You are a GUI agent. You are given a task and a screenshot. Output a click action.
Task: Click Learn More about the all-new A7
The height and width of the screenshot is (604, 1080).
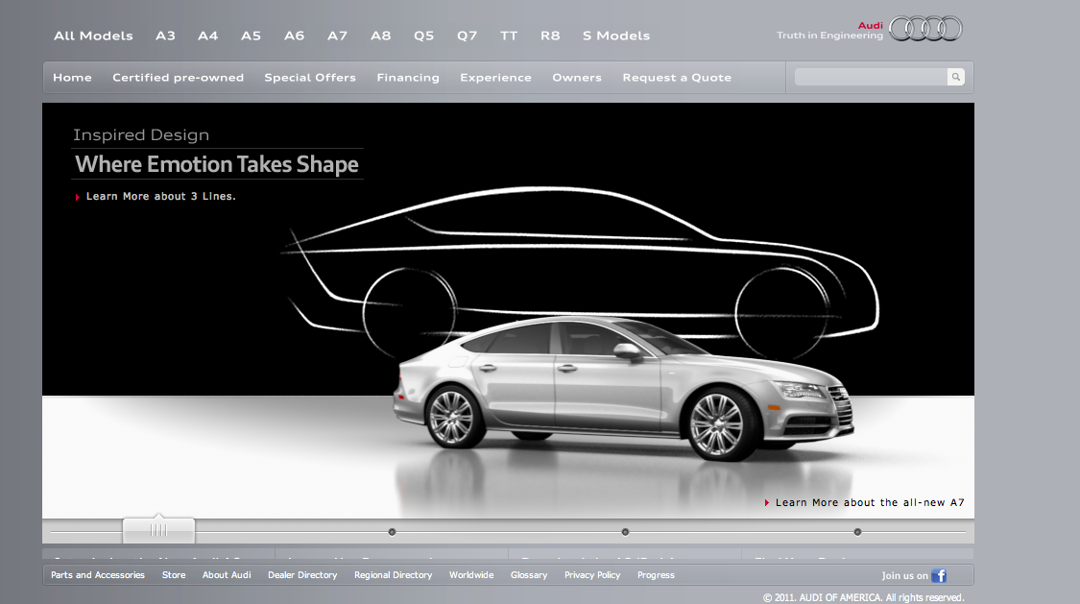(869, 502)
